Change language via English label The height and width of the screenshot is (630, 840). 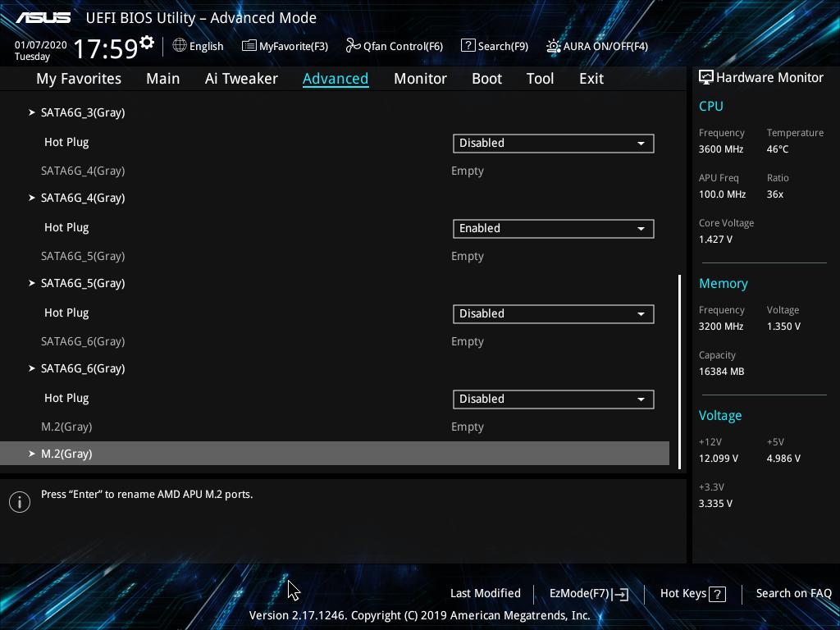[x=206, y=46]
